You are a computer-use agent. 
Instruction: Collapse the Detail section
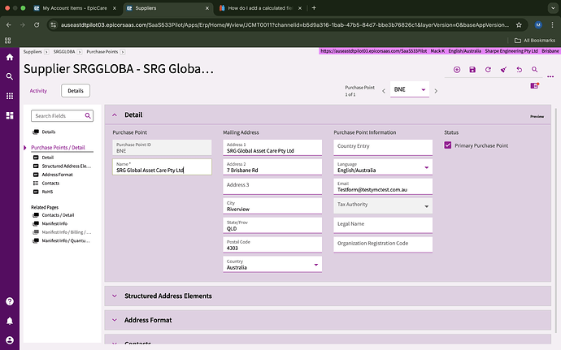pos(115,115)
